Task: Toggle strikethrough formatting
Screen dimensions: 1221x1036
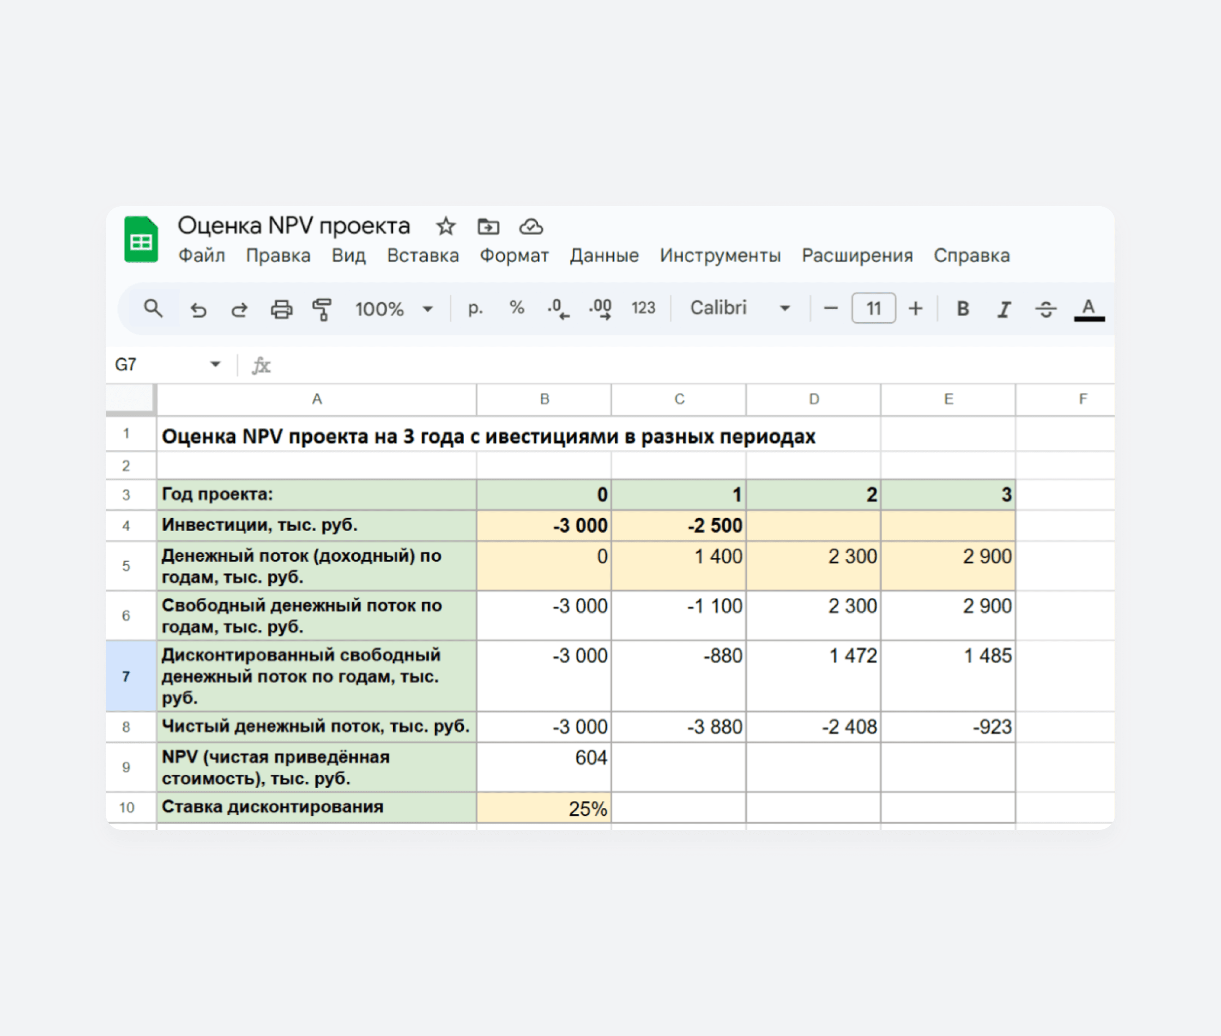Action: [1045, 308]
